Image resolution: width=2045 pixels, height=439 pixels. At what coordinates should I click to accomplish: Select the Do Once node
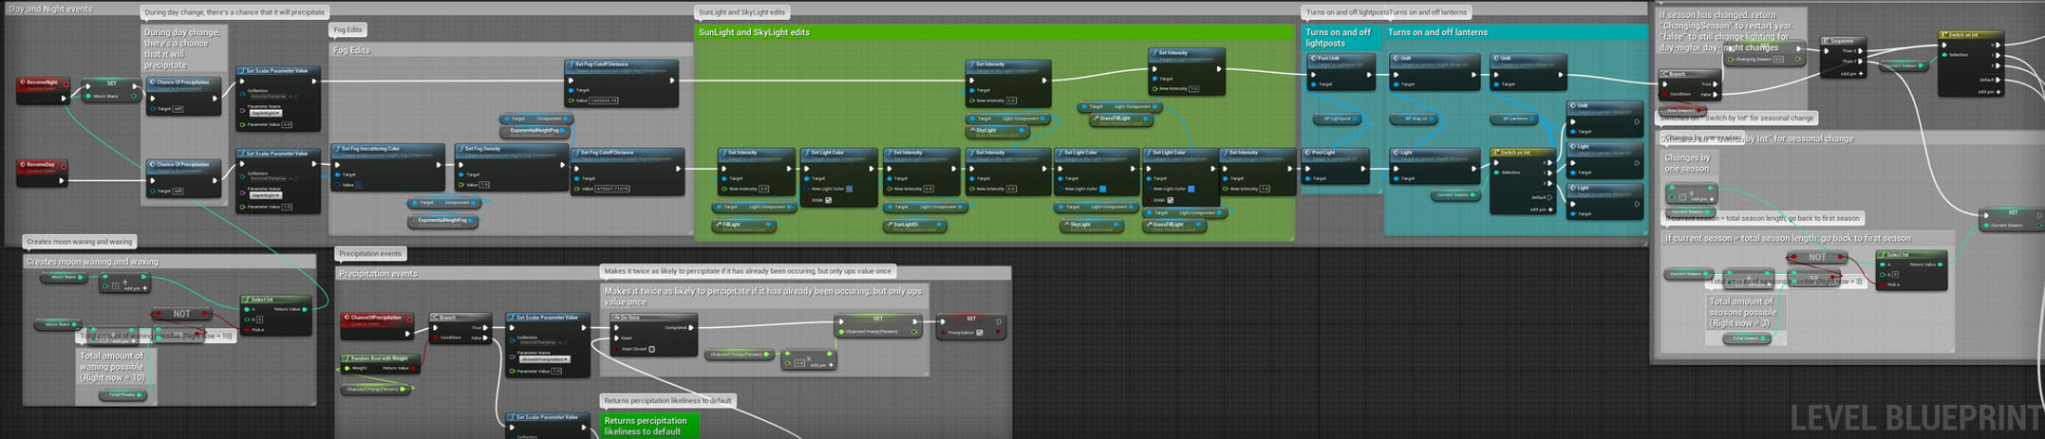pos(653,334)
